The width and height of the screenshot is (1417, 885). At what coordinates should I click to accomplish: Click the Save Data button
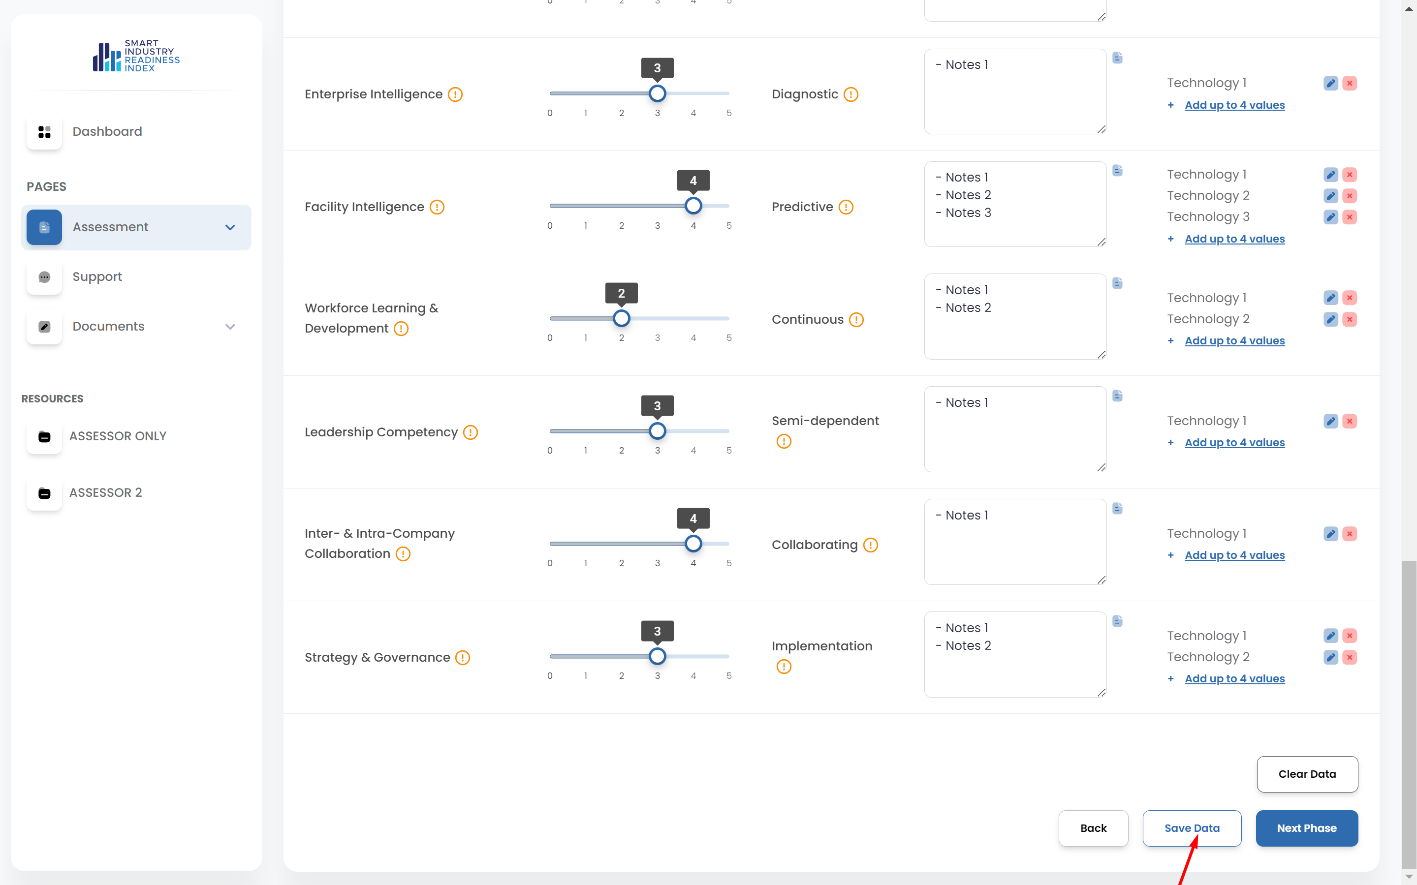1192,828
